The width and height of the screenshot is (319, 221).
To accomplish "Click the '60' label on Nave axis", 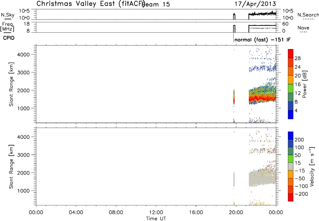I will pyautogui.click(x=286, y=24).
